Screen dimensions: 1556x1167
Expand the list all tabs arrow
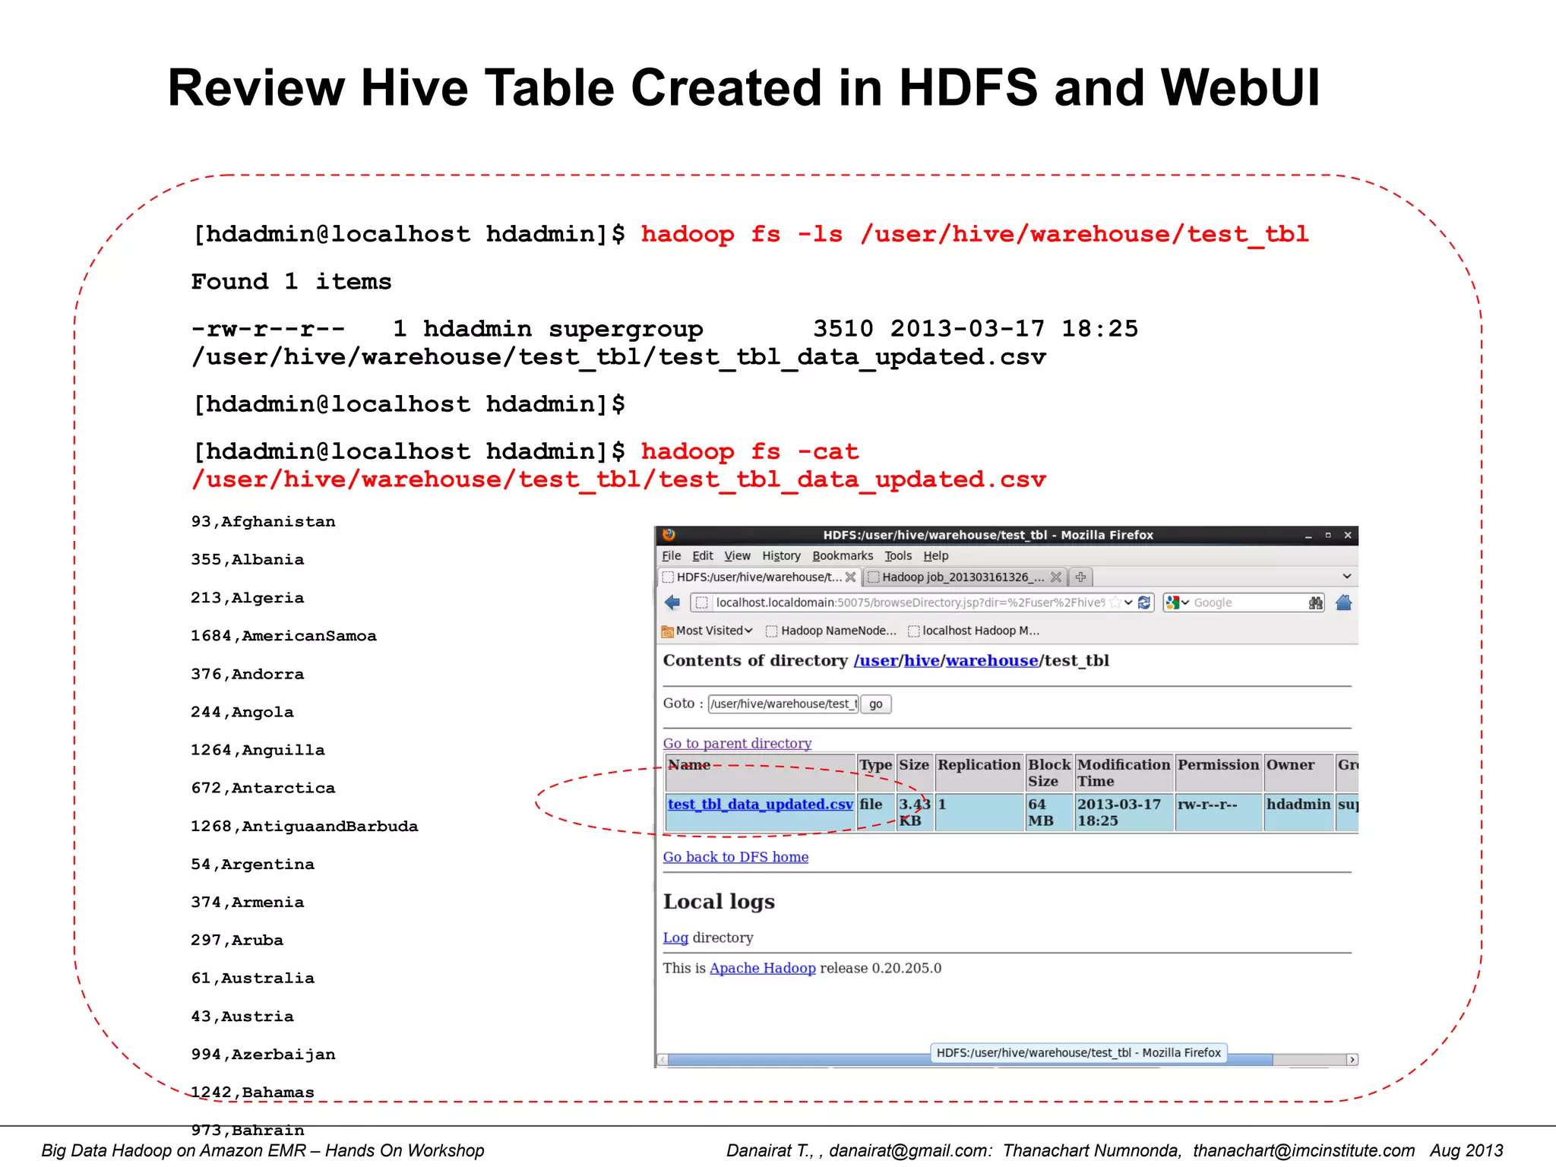pyautogui.click(x=1346, y=576)
